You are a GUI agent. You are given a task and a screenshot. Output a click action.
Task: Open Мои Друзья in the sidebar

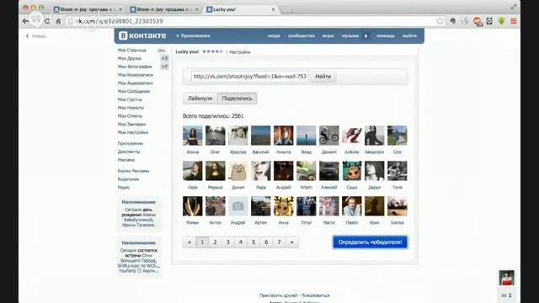pos(130,58)
